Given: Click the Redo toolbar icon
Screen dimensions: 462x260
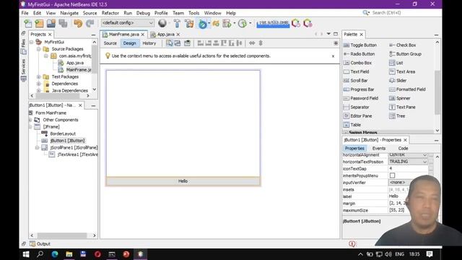Looking at the screenshot, I should point(90,23).
